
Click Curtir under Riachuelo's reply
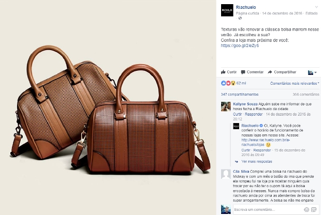245,150
